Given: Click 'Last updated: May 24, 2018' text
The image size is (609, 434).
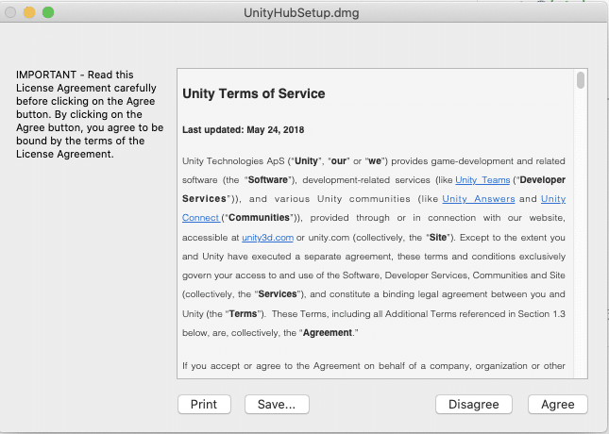Looking at the screenshot, I should tap(244, 129).
